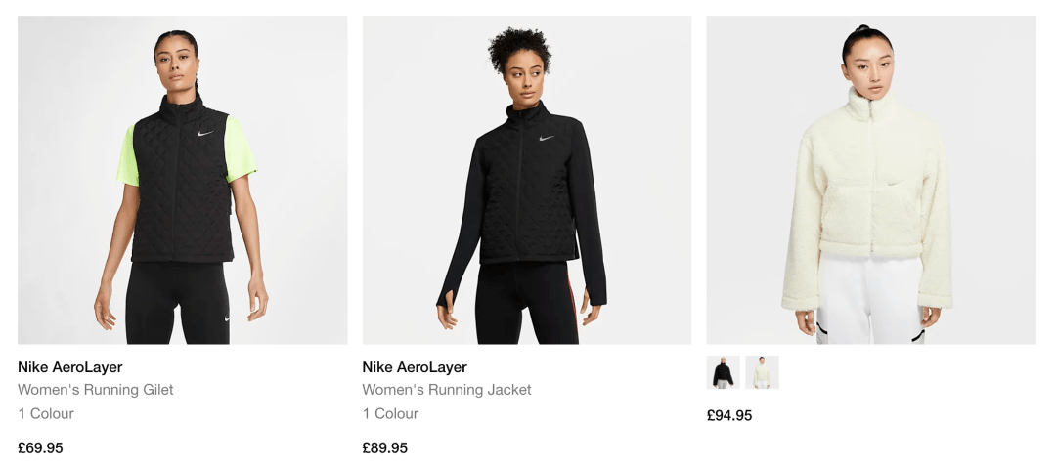Click the Women's Running Jacket subtitle
This screenshot has height=466, width=1056.
(447, 390)
